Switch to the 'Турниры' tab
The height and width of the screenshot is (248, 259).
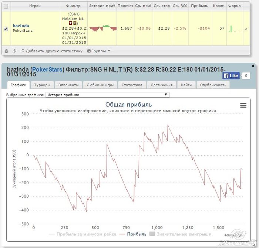pos(42,85)
